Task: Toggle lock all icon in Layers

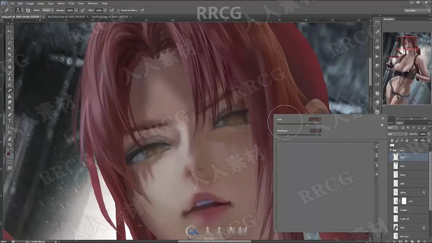Action: click(x=407, y=140)
